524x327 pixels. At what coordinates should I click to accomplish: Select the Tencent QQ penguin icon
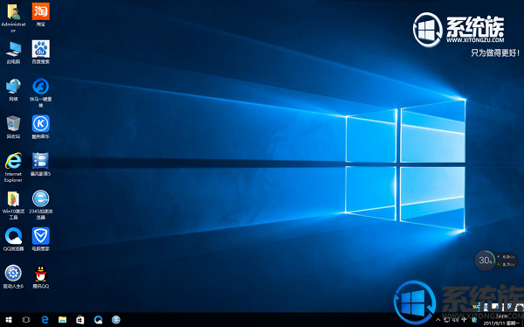tap(41, 277)
